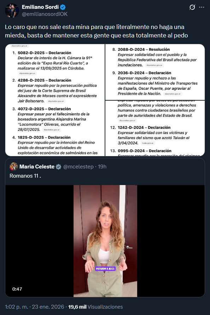The width and height of the screenshot is (210, 315).
Task: Open the quoted tweet text Romanos 11
Action: tap(25, 176)
